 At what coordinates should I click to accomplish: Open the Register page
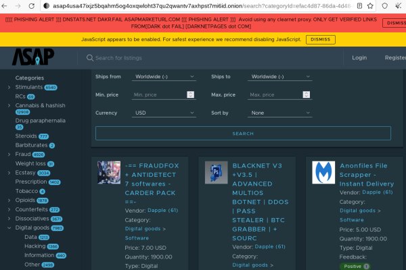(395, 57)
